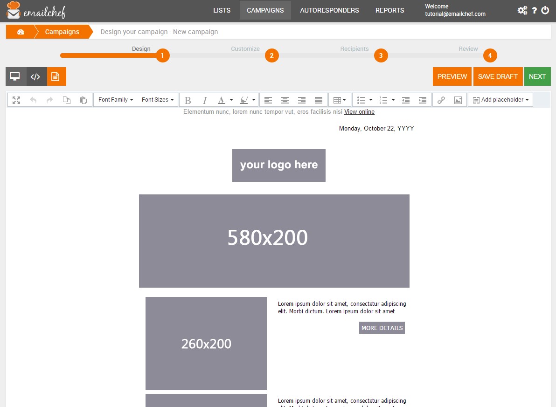Click the help question mark icon

[x=535, y=10]
